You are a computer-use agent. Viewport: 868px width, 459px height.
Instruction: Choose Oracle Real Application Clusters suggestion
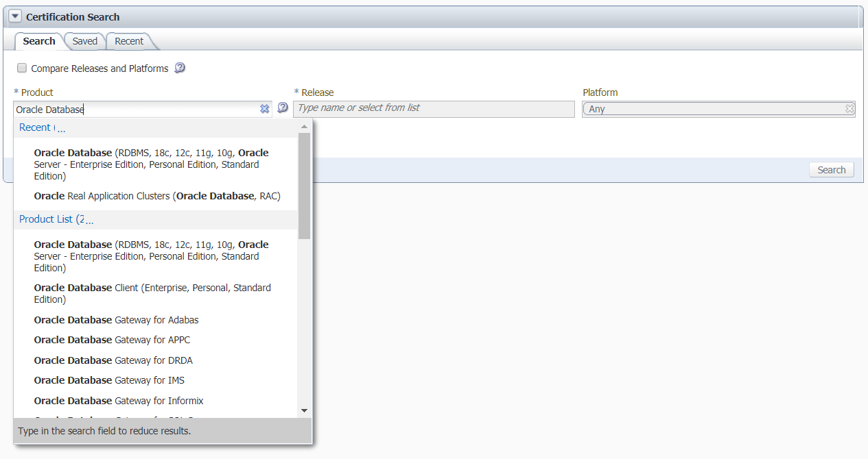pos(157,196)
